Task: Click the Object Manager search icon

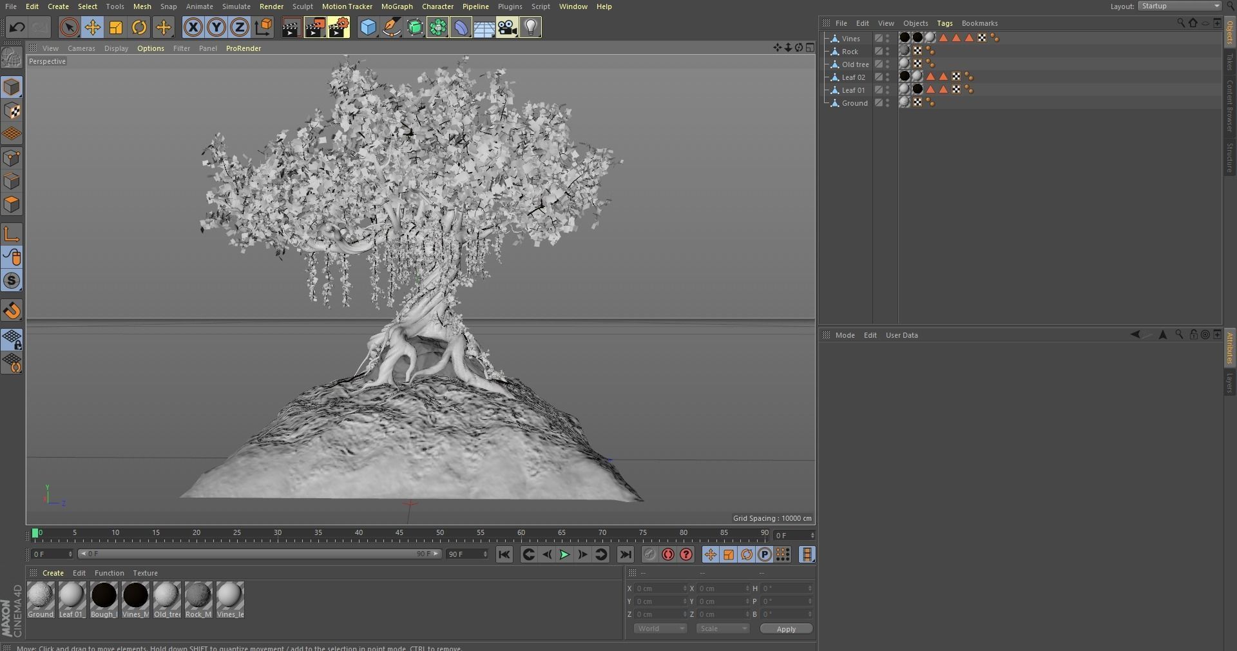Action: [1180, 23]
